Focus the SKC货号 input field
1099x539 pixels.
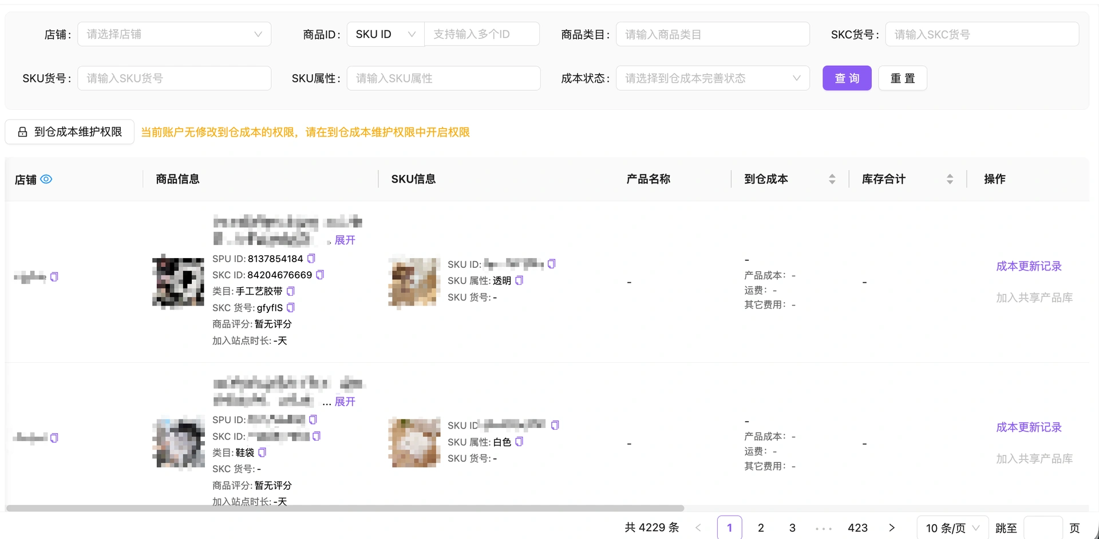point(982,34)
